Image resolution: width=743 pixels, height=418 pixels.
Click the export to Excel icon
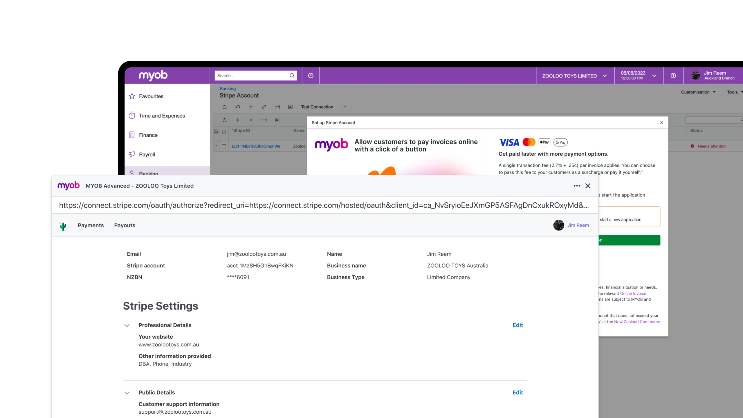click(290, 107)
